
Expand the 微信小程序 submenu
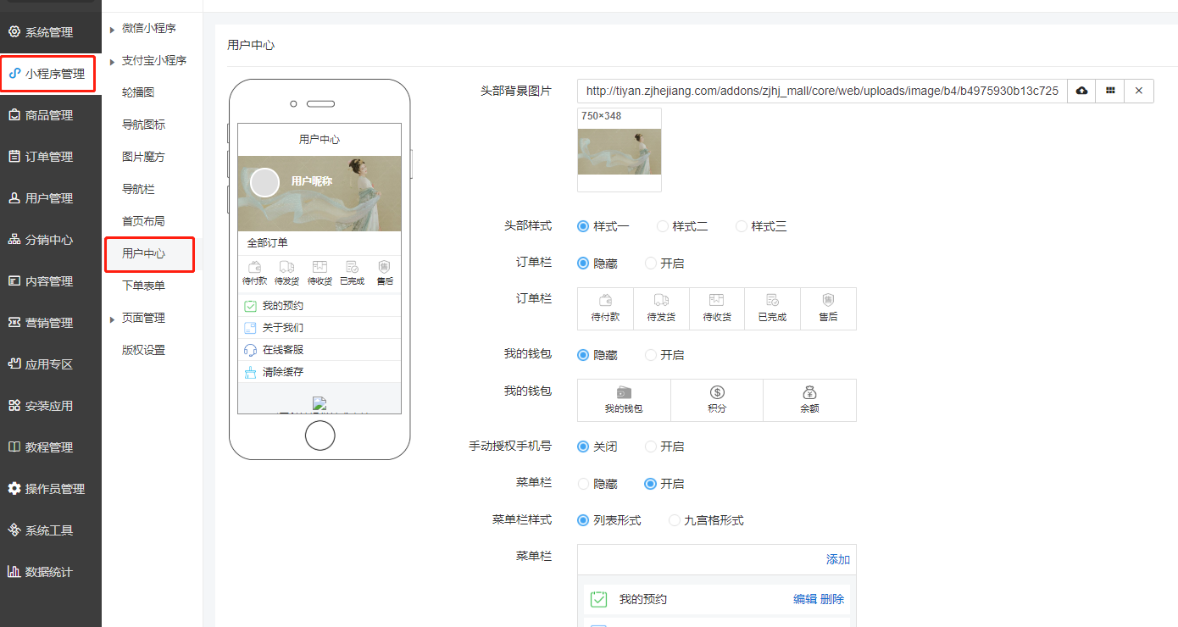click(148, 29)
